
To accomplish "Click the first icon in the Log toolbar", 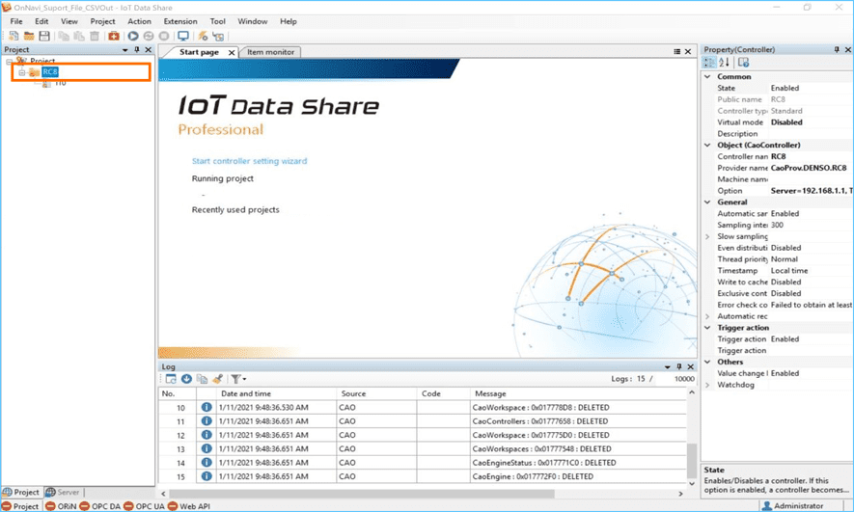I will pyautogui.click(x=171, y=379).
